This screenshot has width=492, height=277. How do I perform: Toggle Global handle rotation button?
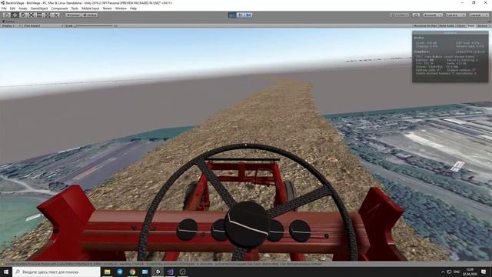point(90,15)
